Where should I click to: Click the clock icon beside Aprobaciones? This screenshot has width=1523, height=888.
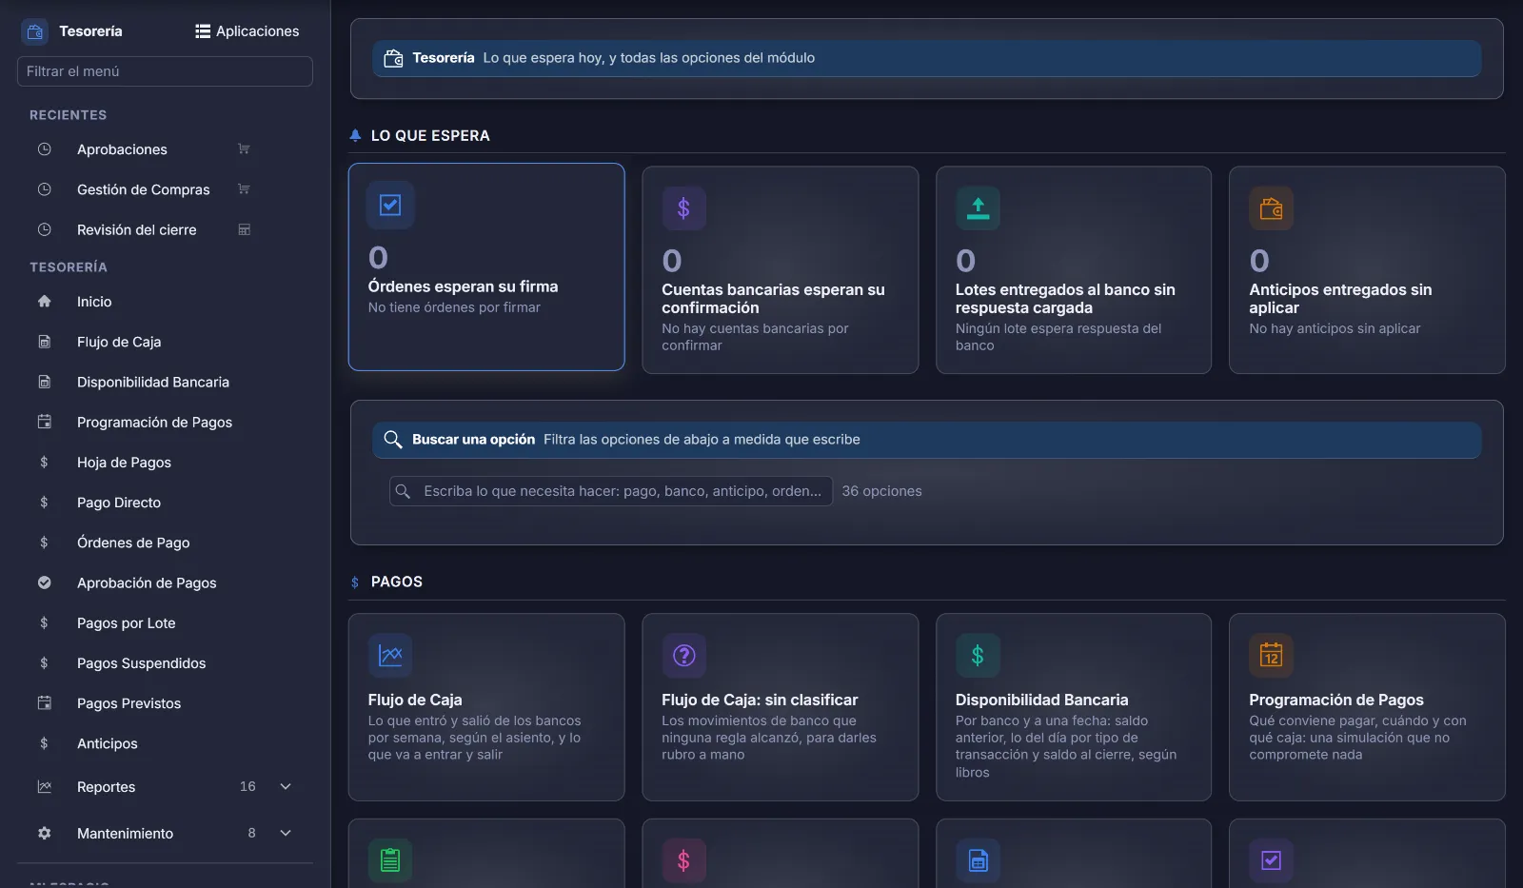(44, 149)
